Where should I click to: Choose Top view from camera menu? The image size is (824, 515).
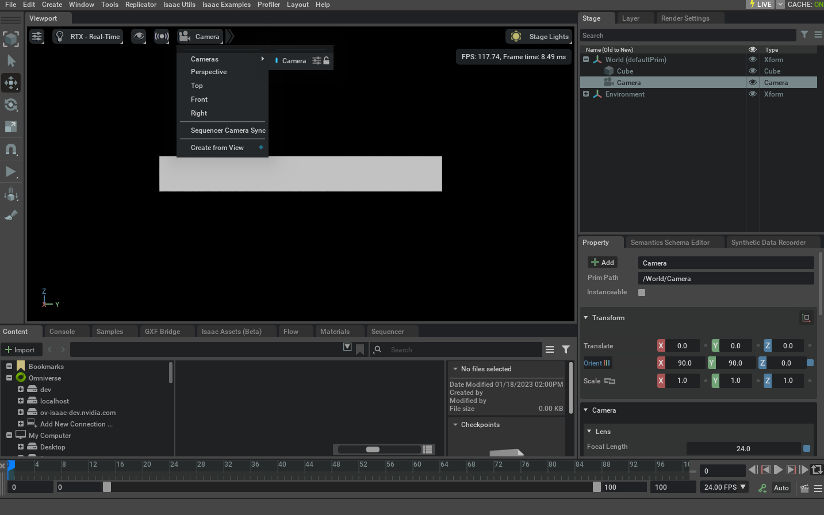(197, 86)
